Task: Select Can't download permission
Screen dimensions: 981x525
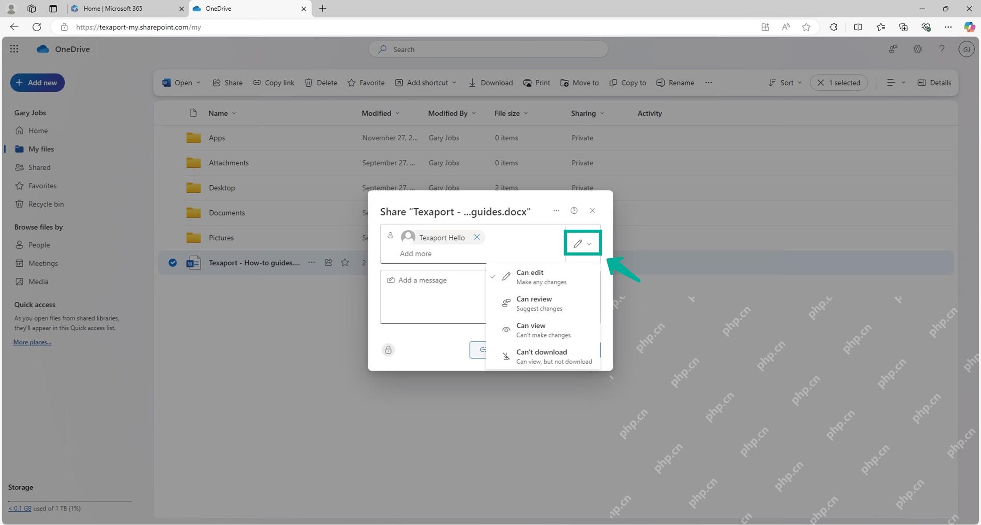Action: 543,356
